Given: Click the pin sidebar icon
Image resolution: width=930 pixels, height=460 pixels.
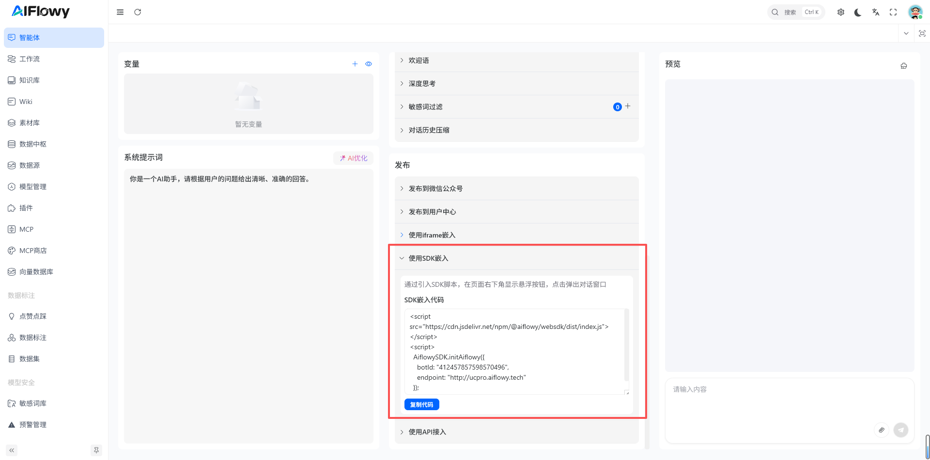Looking at the screenshot, I should (x=96, y=450).
